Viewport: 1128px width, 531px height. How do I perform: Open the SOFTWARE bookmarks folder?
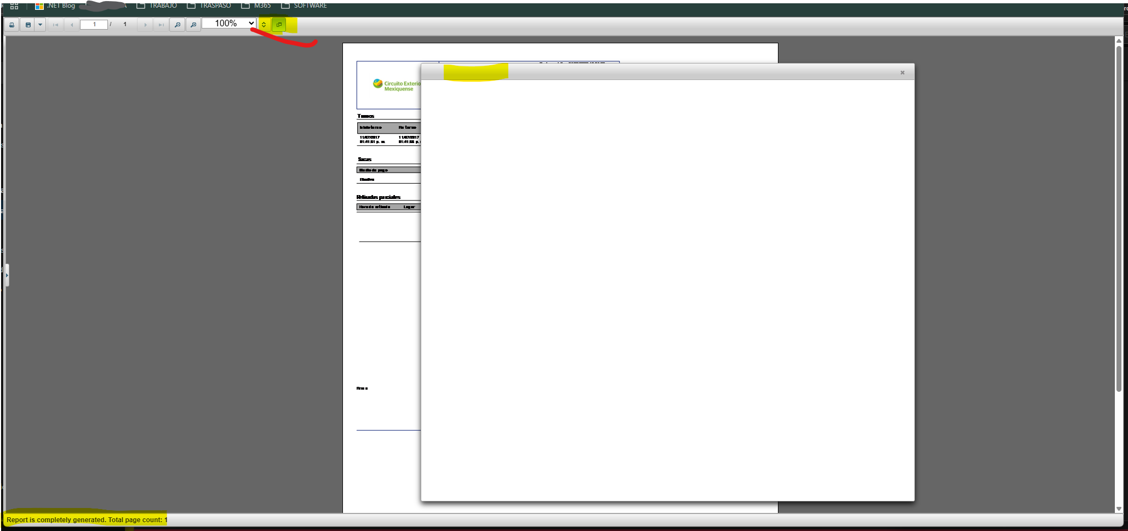(304, 5)
